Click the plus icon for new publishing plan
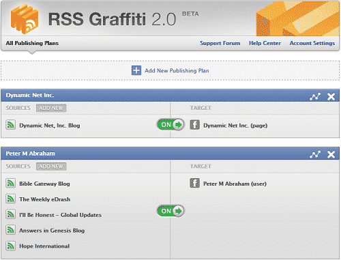Image resolution: width=341 pixels, height=260 pixels. pos(136,70)
